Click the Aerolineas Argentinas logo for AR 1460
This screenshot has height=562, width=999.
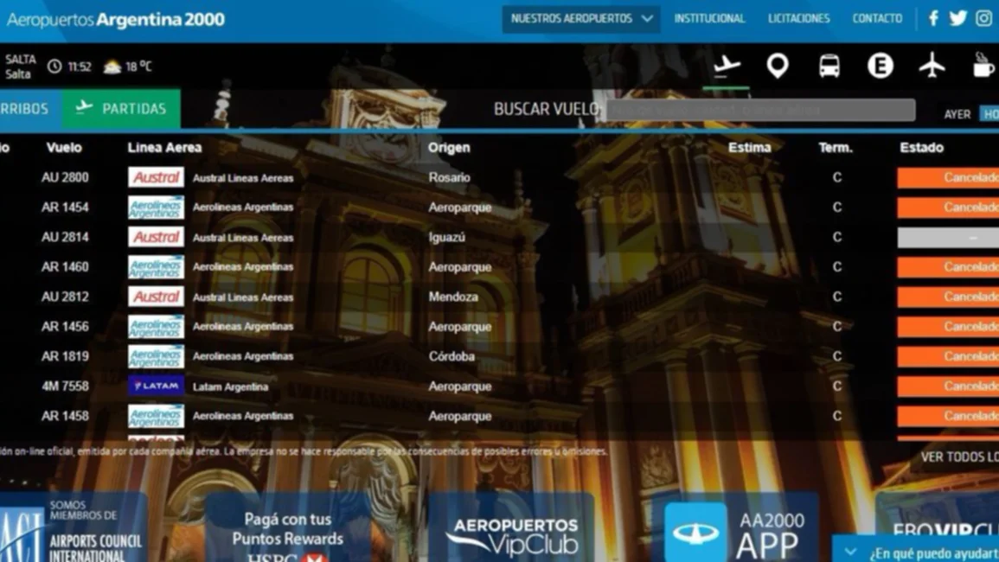point(156,267)
